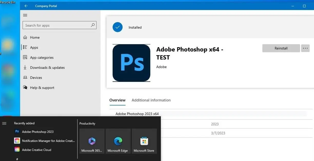Image resolution: width=314 pixels, height=161 pixels.
Task: Open Recycle Bin on the desktop
Action: pos(8,2)
